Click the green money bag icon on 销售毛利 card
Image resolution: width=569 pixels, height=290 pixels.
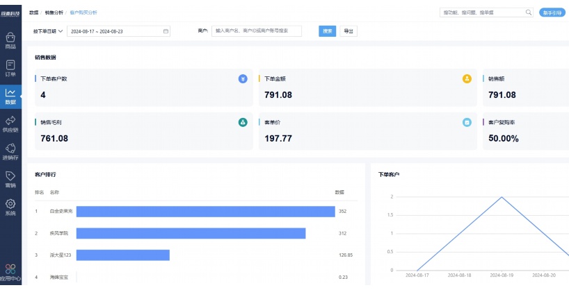click(x=242, y=122)
